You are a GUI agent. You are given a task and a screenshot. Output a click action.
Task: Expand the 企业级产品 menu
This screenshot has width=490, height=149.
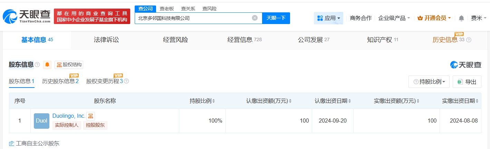[x=394, y=18]
